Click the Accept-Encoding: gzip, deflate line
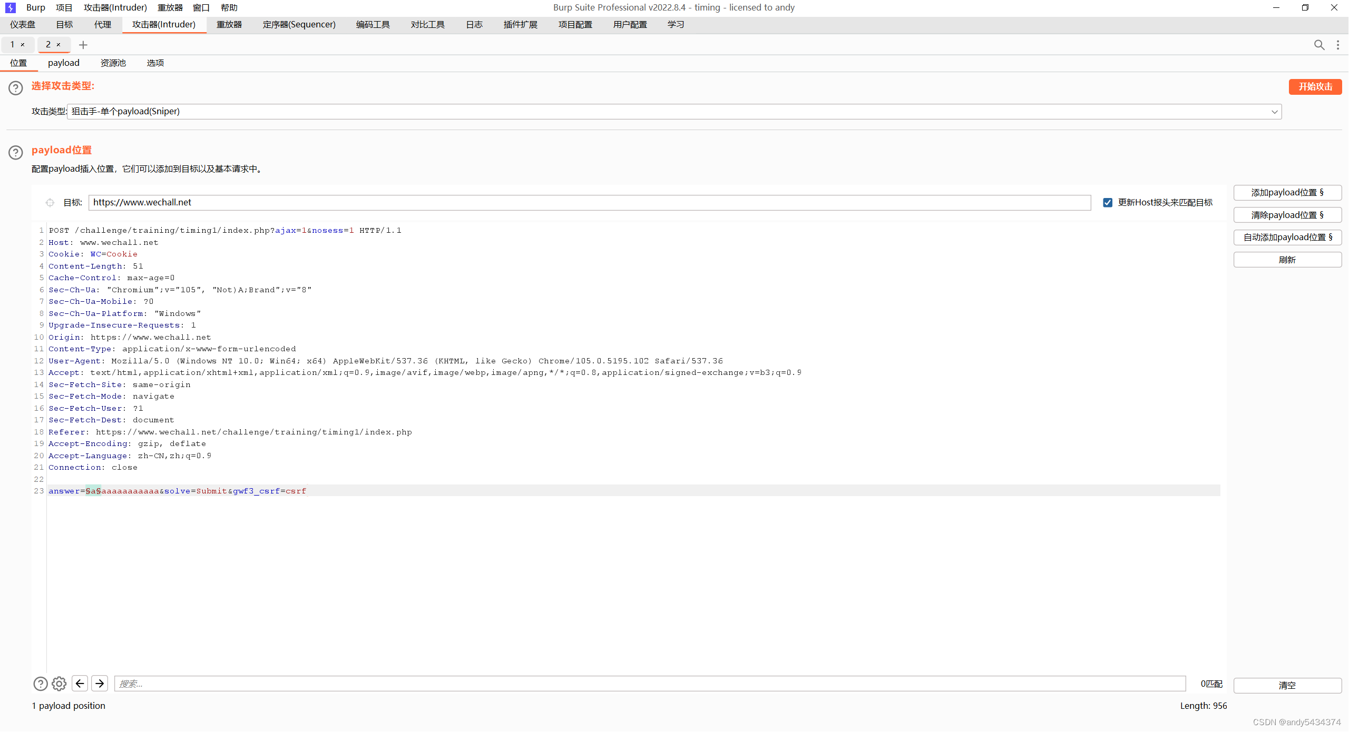 (128, 443)
